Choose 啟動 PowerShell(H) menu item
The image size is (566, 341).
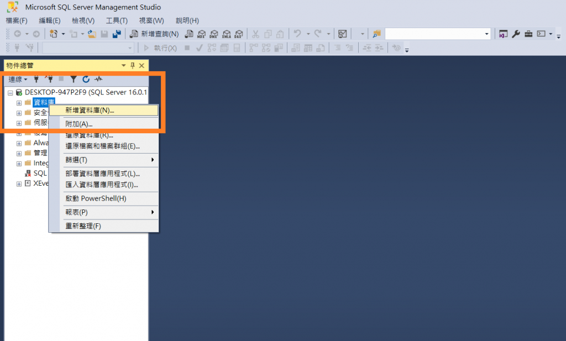104,198
